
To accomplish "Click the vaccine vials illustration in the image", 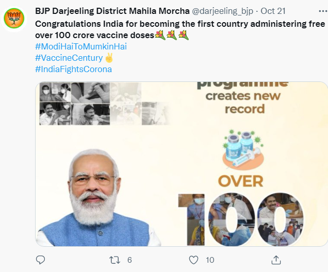I will coord(243,149).
